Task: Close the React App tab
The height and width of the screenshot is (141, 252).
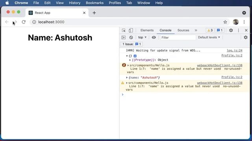Action: (x=84, y=13)
